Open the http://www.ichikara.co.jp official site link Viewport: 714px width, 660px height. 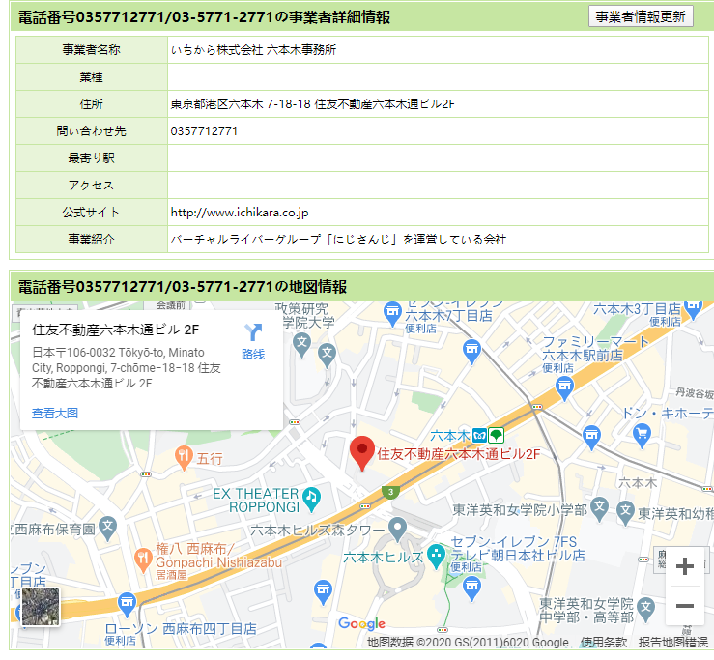(x=240, y=213)
